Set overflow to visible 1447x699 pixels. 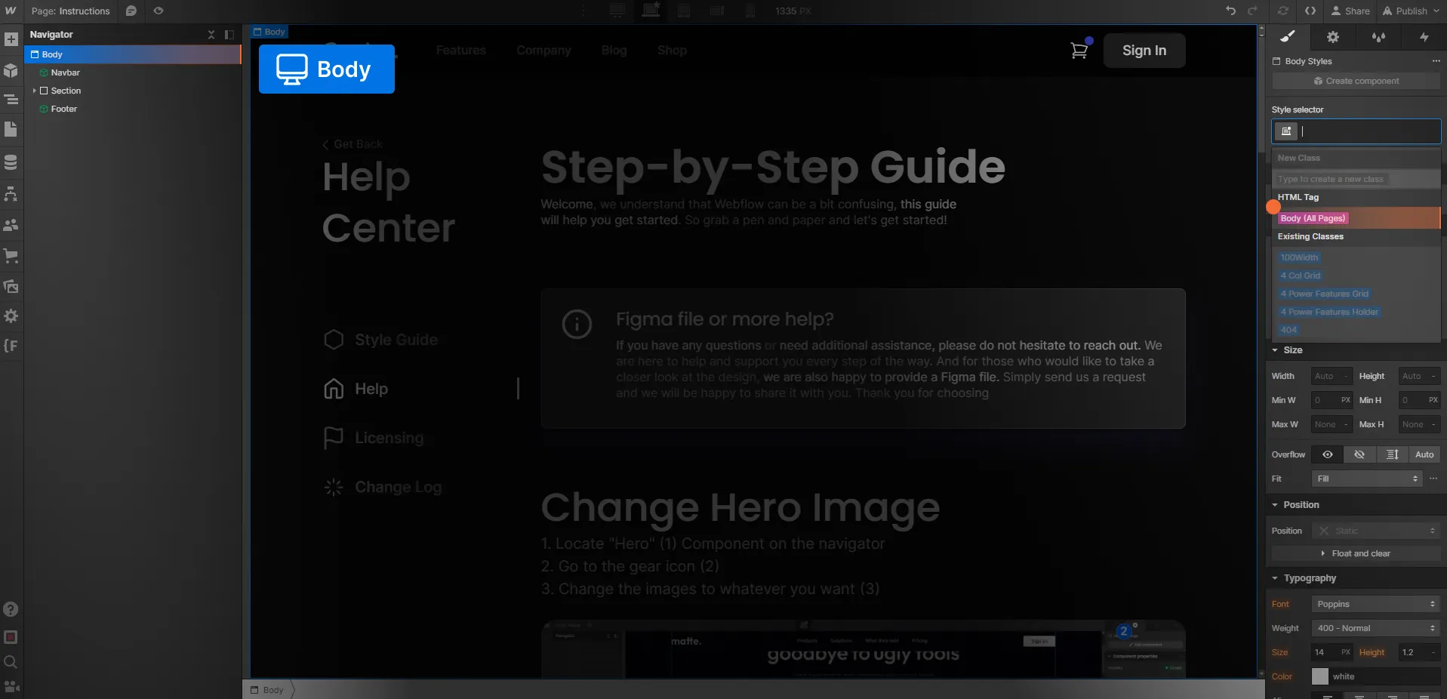[x=1328, y=454]
